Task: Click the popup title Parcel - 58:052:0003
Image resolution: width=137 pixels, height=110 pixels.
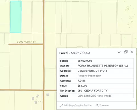Action: click(75, 53)
